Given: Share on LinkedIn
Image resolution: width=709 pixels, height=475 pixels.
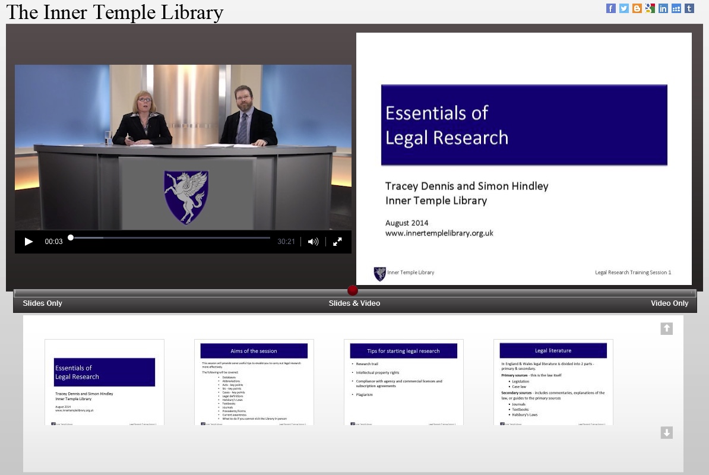Looking at the screenshot, I should [663, 8].
